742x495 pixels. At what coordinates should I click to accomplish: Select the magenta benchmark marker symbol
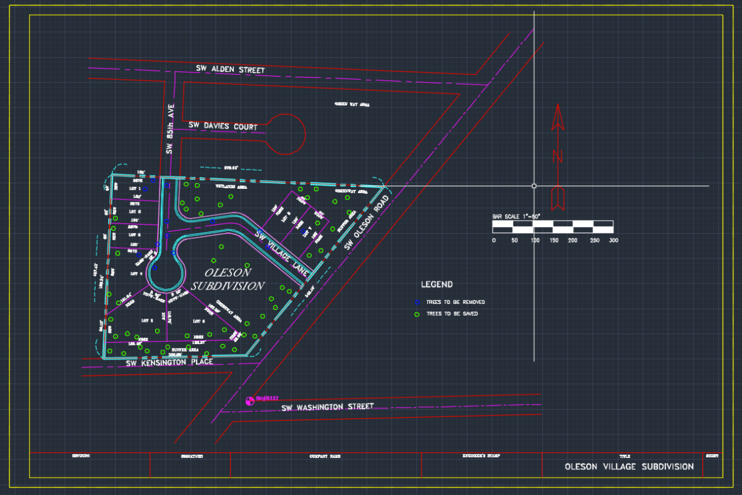click(x=250, y=400)
